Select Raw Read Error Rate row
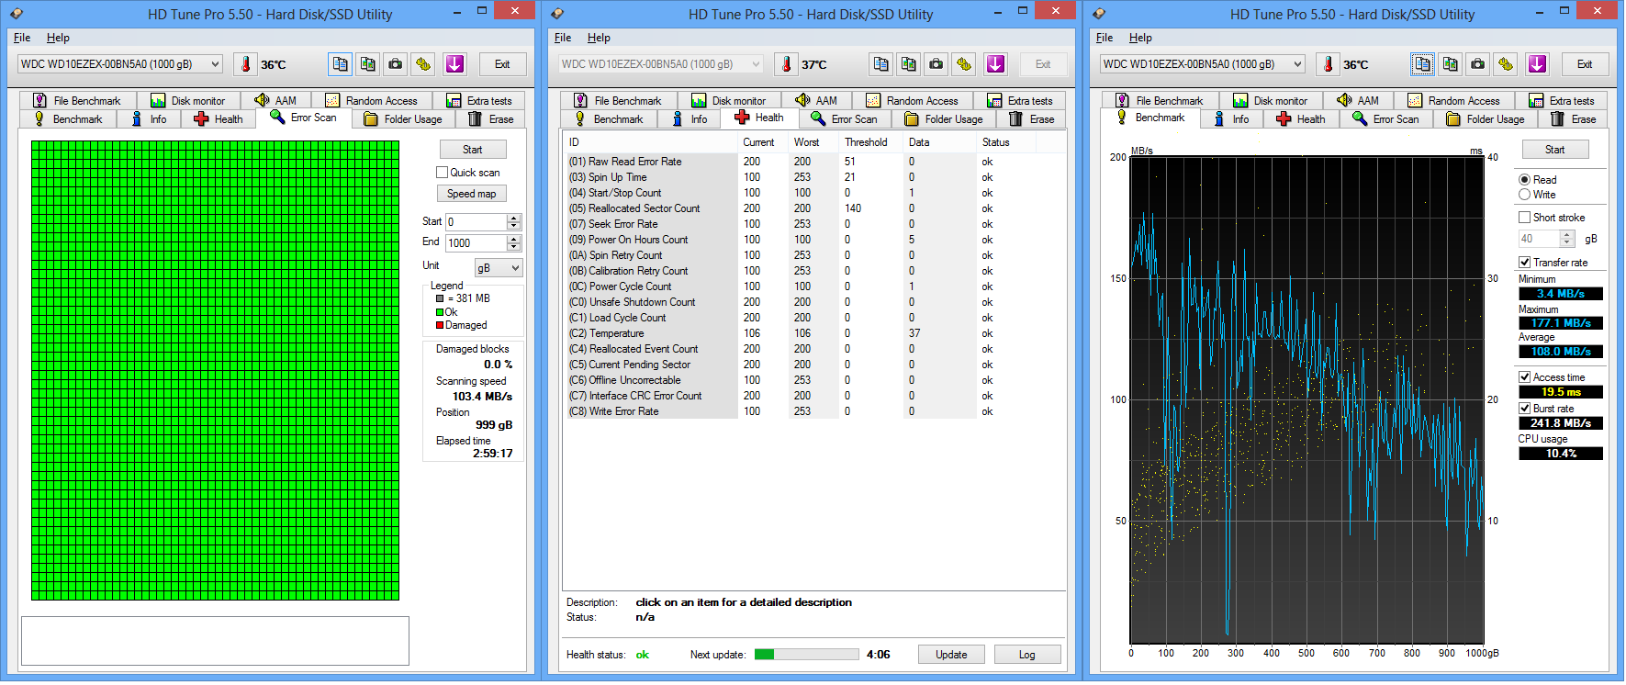 point(813,162)
